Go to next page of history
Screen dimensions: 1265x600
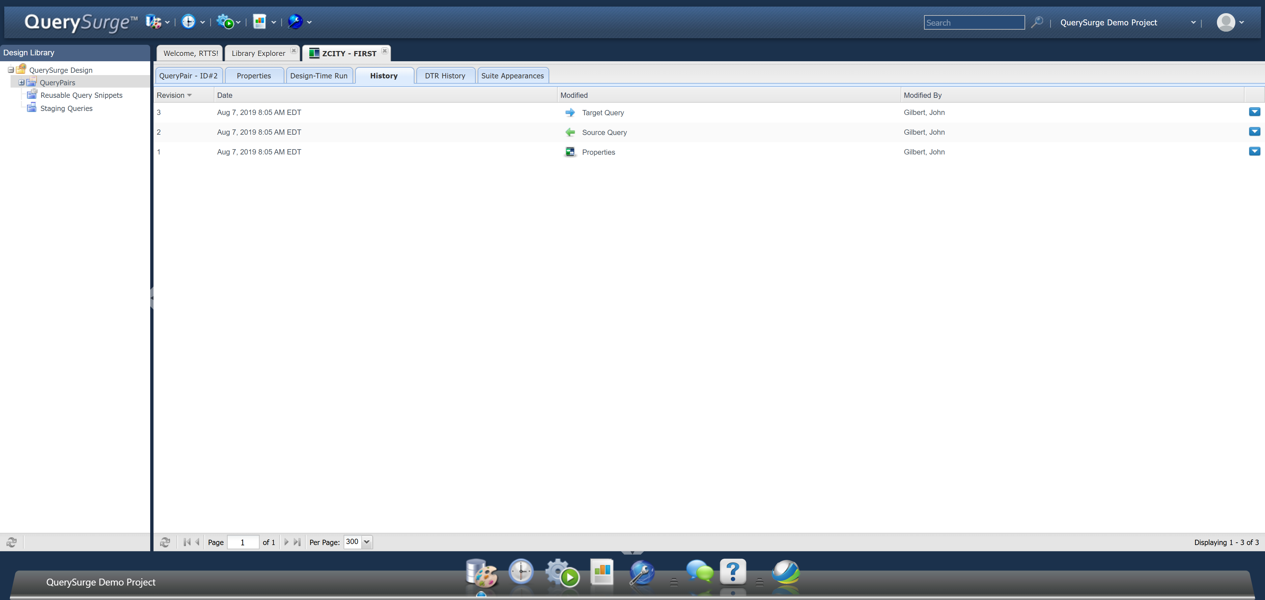[x=286, y=542]
